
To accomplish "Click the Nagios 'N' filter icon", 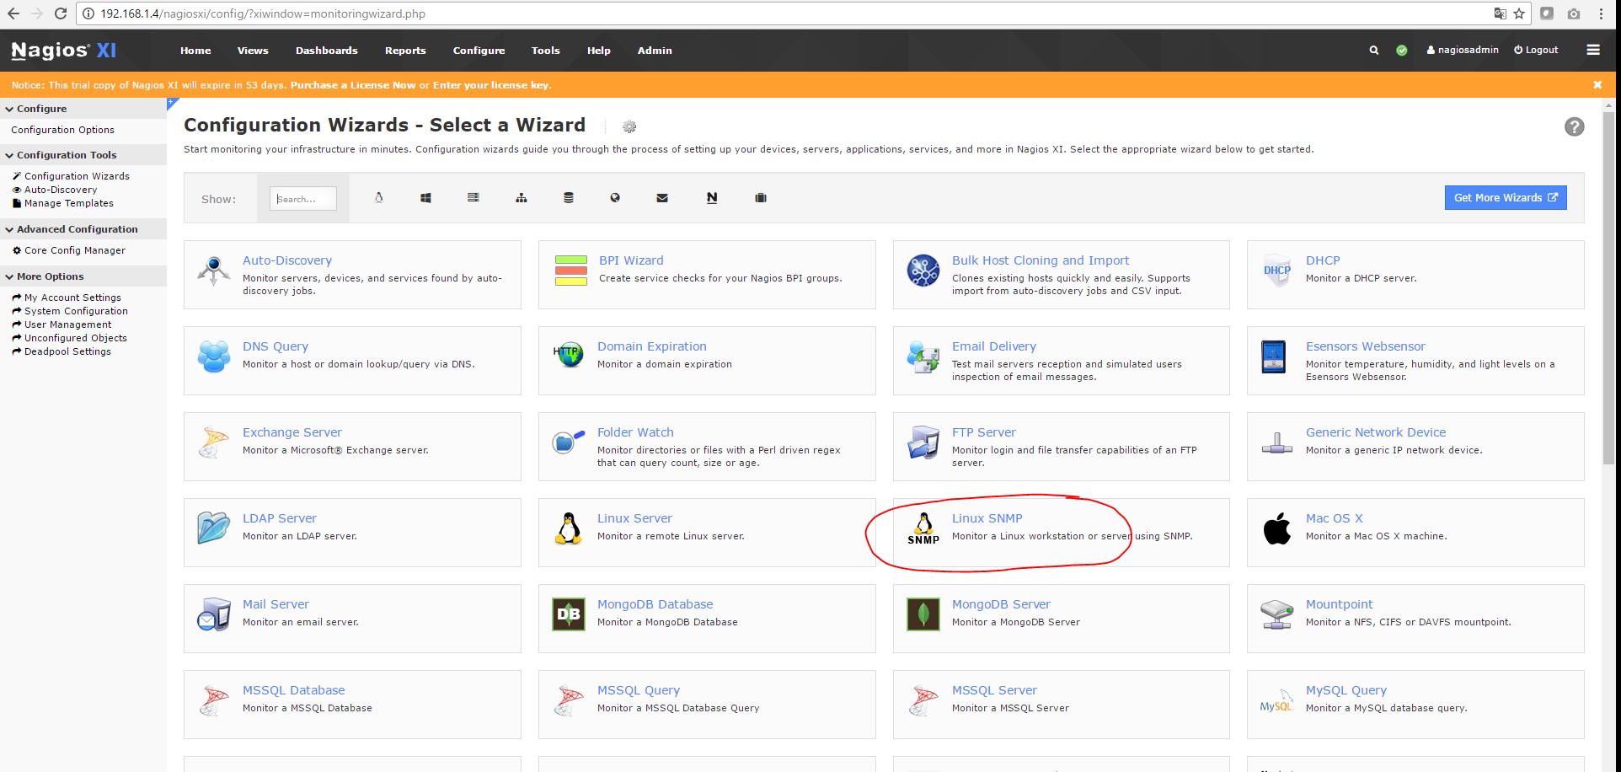I will tap(712, 198).
